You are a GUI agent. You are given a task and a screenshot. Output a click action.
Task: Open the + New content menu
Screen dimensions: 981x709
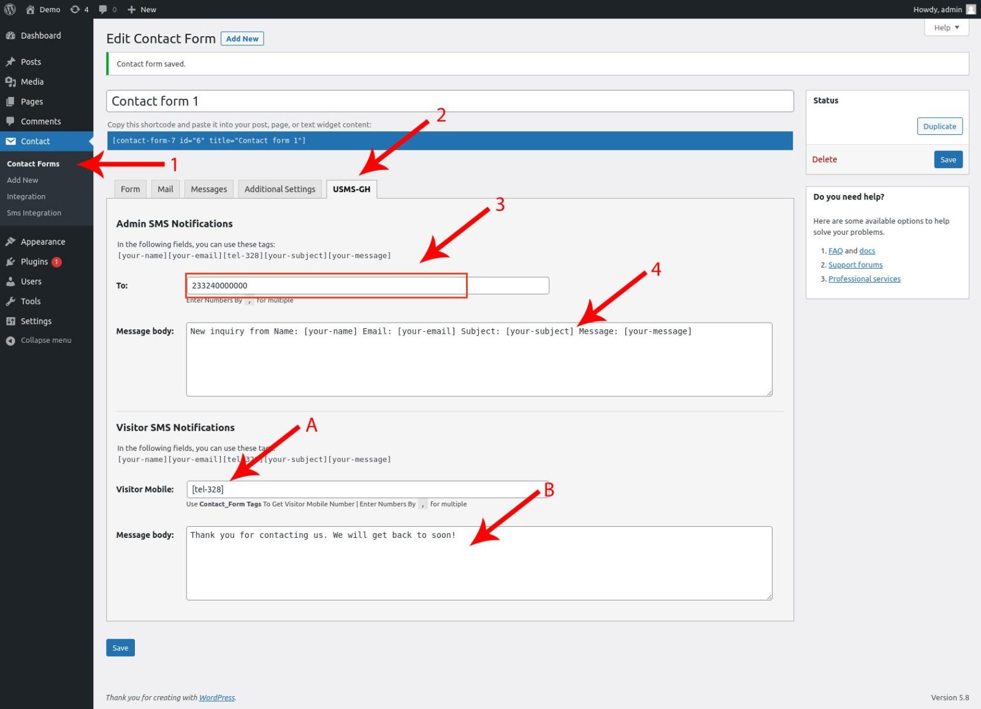pos(142,9)
